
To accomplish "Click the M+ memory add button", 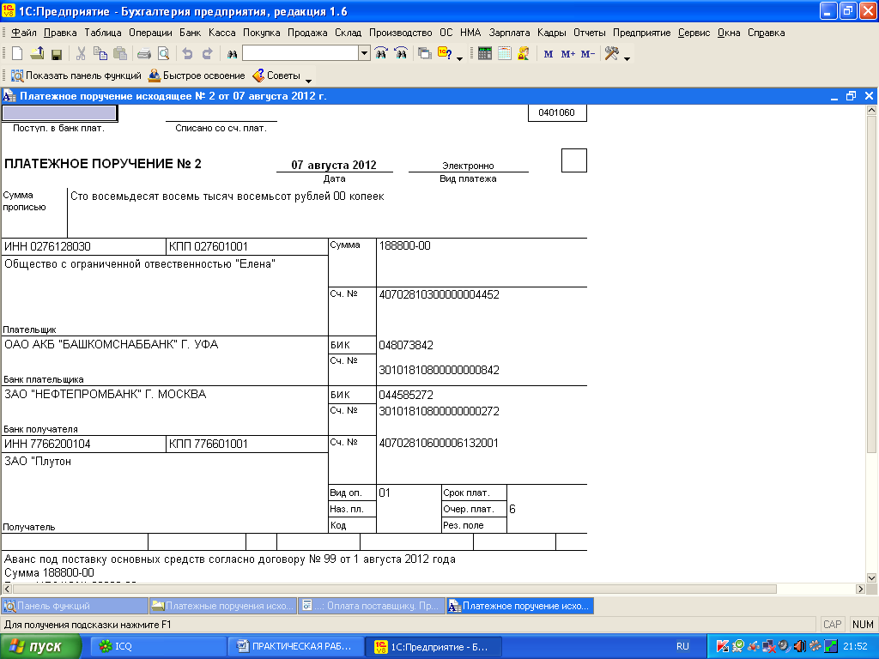I will click(x=568, y=54).
